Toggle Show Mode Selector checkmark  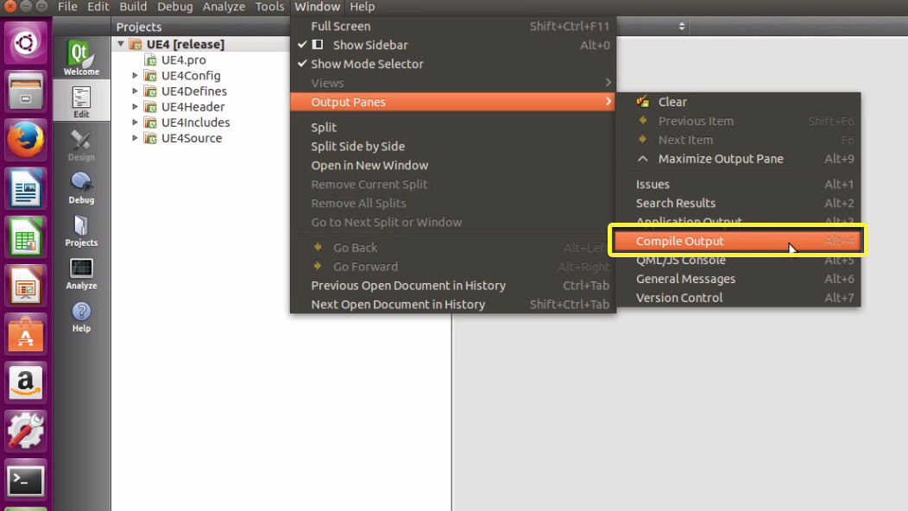tap(302, 64)
